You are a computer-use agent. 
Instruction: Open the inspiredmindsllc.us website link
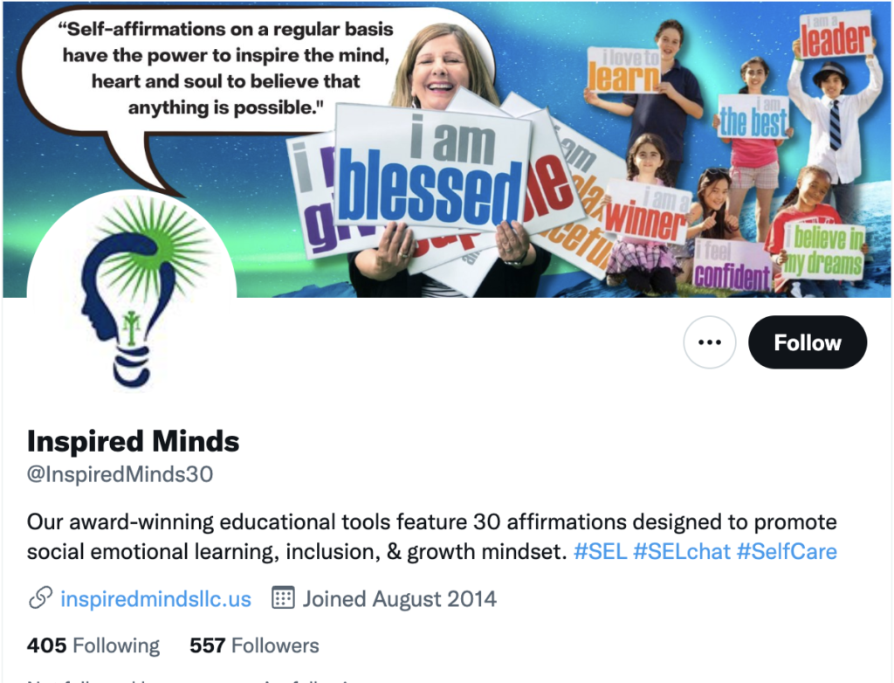155,599
